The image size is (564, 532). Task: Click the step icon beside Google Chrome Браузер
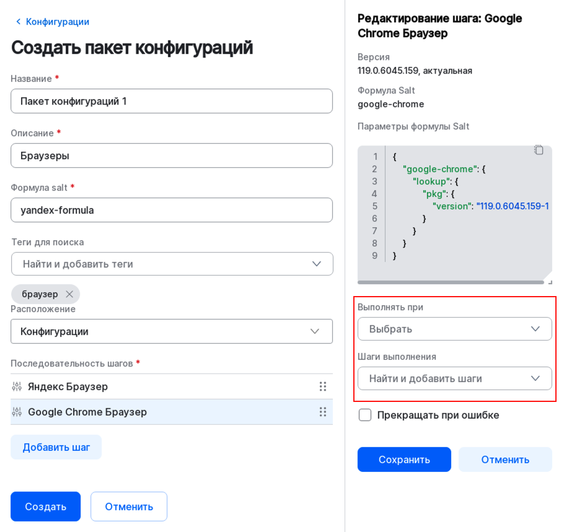tap(17, 411)
